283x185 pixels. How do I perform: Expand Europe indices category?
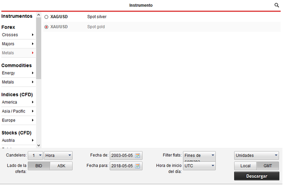pyautogui.click(x=18, y=120)
